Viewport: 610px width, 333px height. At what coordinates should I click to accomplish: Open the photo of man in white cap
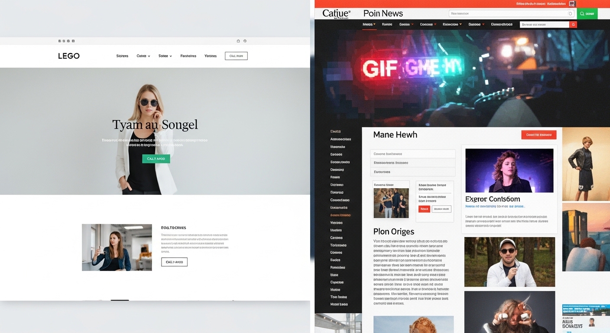pos(509,262)
